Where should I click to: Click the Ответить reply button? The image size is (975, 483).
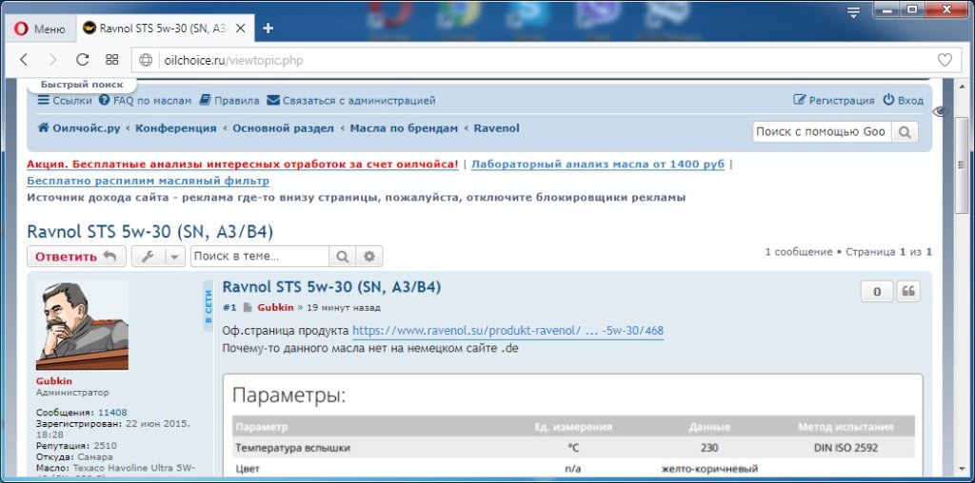[x=76, y=257]
